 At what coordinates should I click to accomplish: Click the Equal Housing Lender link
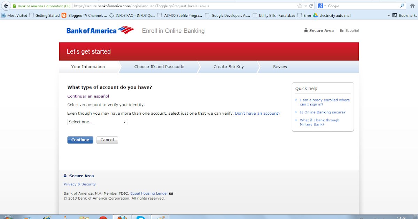[x=149, y=193]
